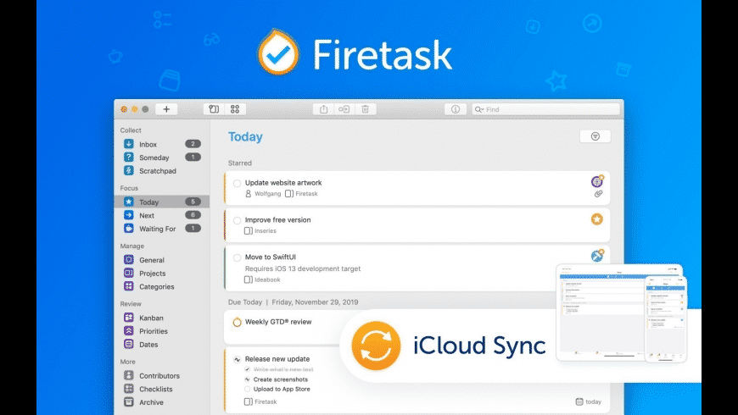Click the plus button to add task
This screenshot has height=415, width=738.
click(x=166, y=109)
